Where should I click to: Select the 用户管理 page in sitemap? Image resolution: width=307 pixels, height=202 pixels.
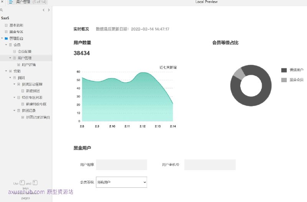[x=25, y=58]
